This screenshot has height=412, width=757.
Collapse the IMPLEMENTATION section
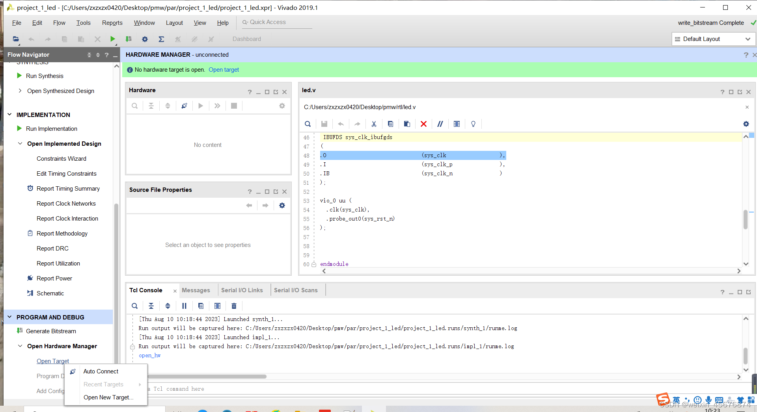click(10, 115)
